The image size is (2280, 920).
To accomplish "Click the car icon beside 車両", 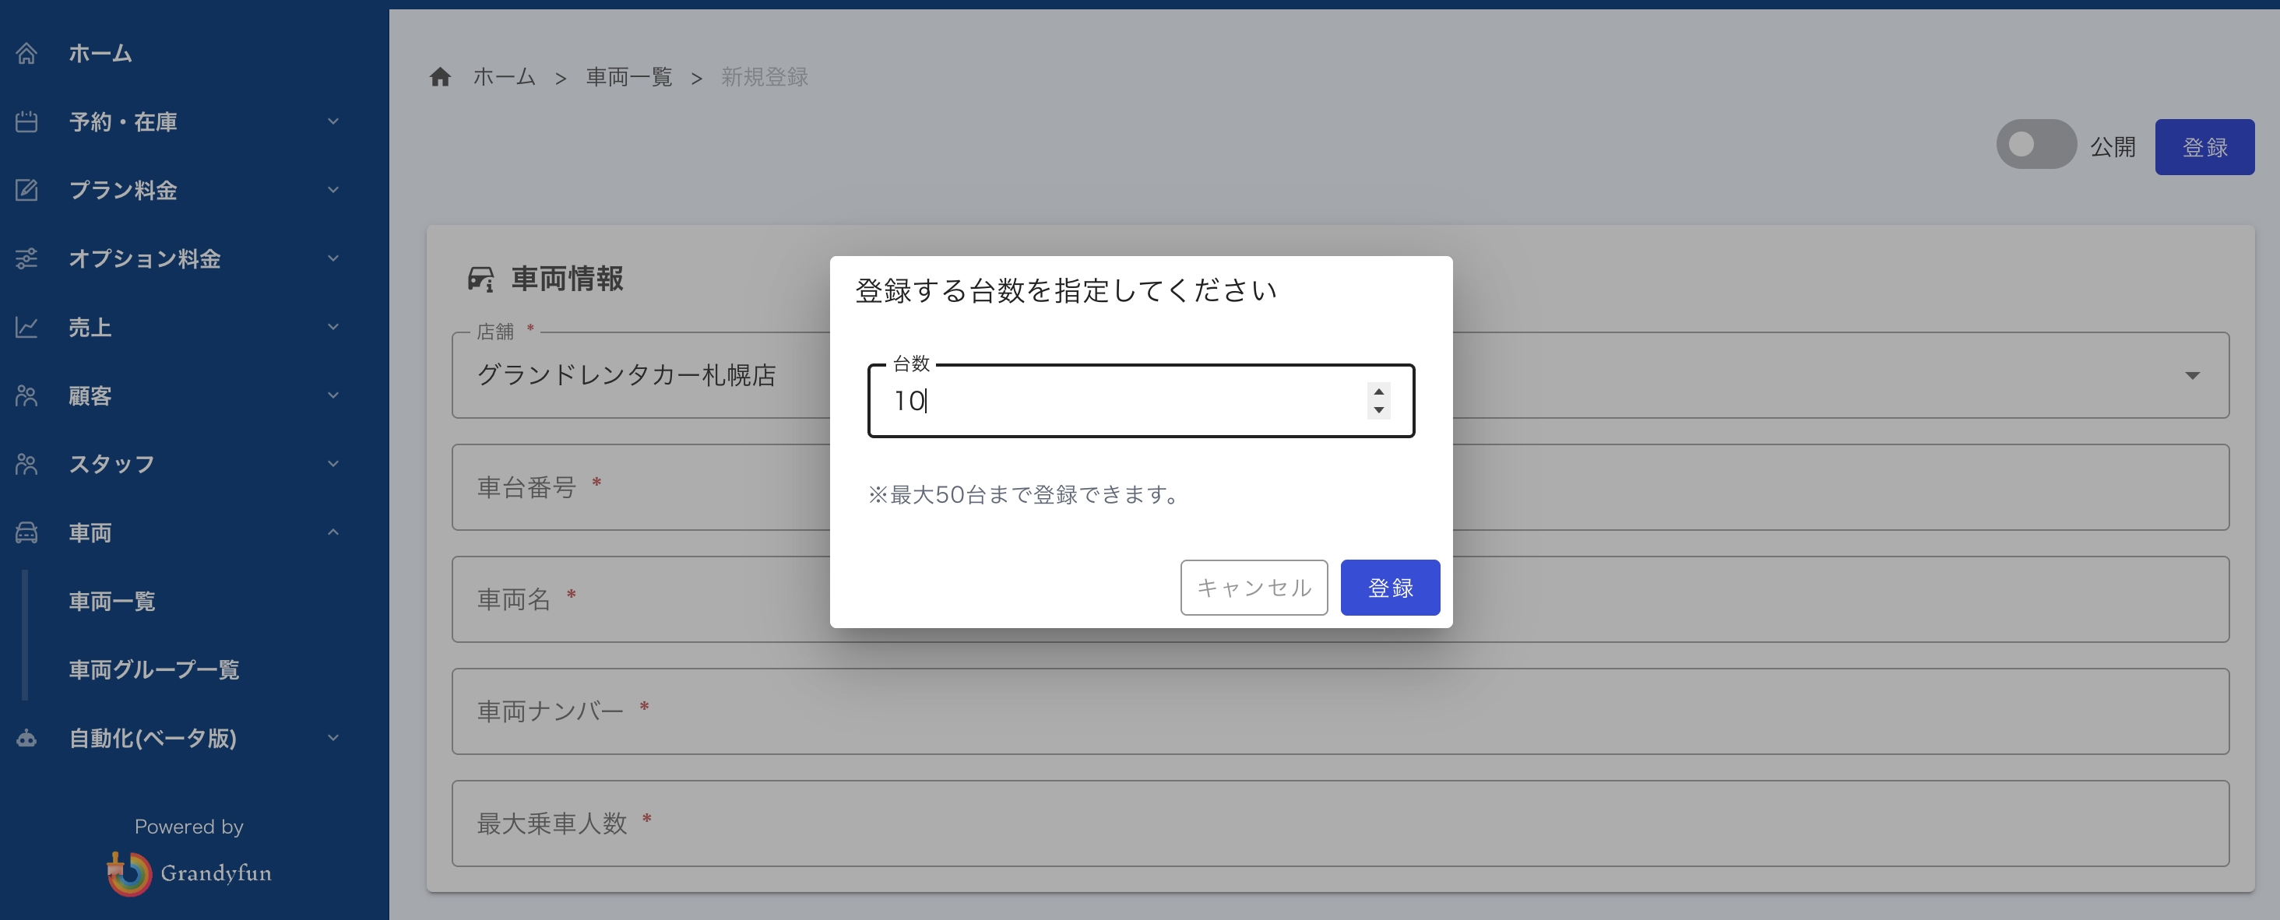I will click(x=26, y=532).
